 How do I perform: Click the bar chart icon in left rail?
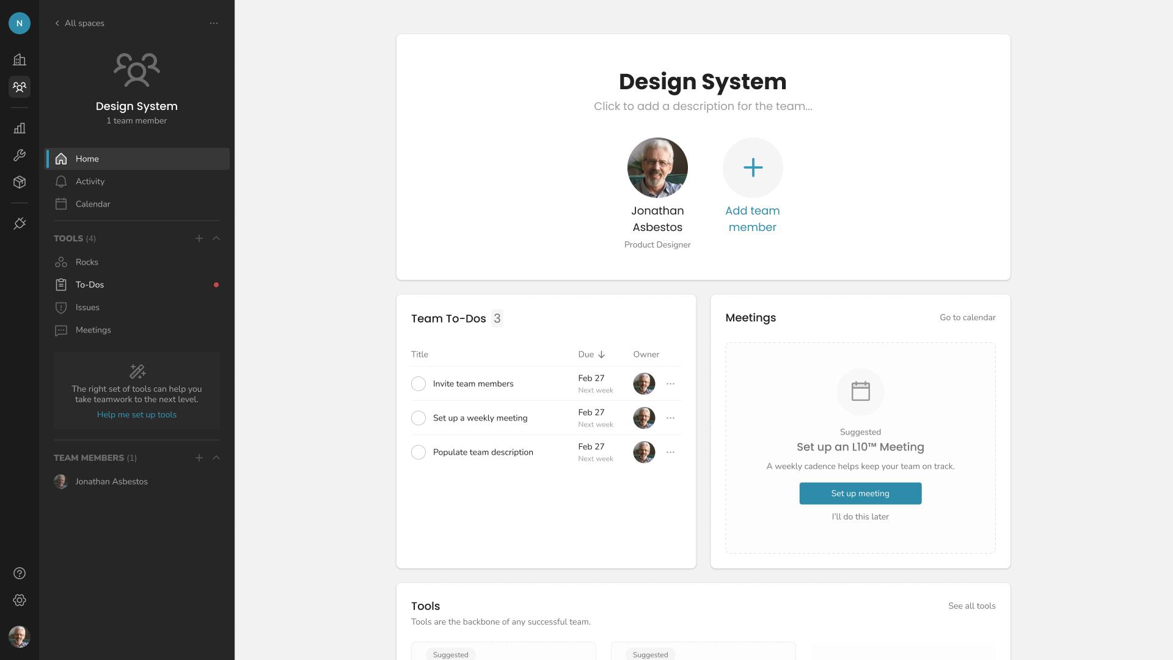20,128
